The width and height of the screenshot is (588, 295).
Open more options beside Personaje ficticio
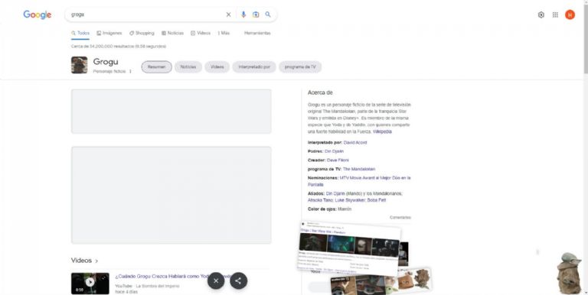[130, 71]
